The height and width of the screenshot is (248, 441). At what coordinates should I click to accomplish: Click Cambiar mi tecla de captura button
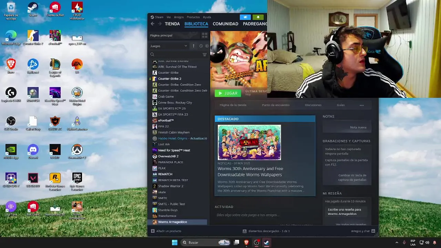pos(352,177)
